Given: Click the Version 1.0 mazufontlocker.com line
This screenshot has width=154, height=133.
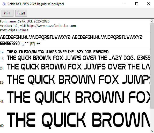Looking at the screenshot, I should coord(38,26).
